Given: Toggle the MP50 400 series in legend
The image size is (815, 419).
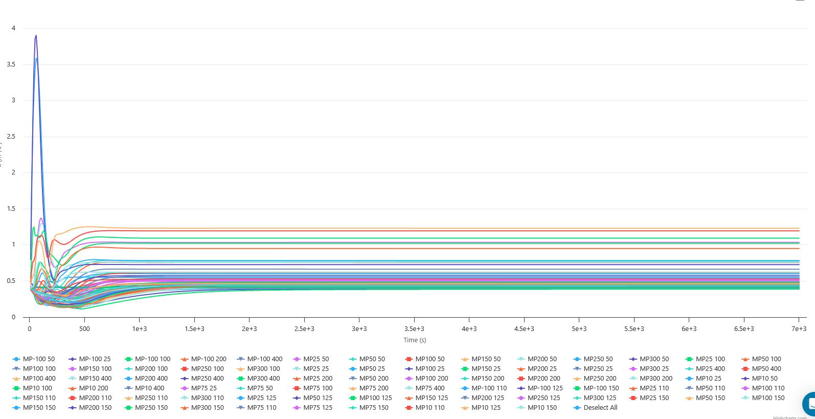Looking at the screenshot, I should pos(766,369).
